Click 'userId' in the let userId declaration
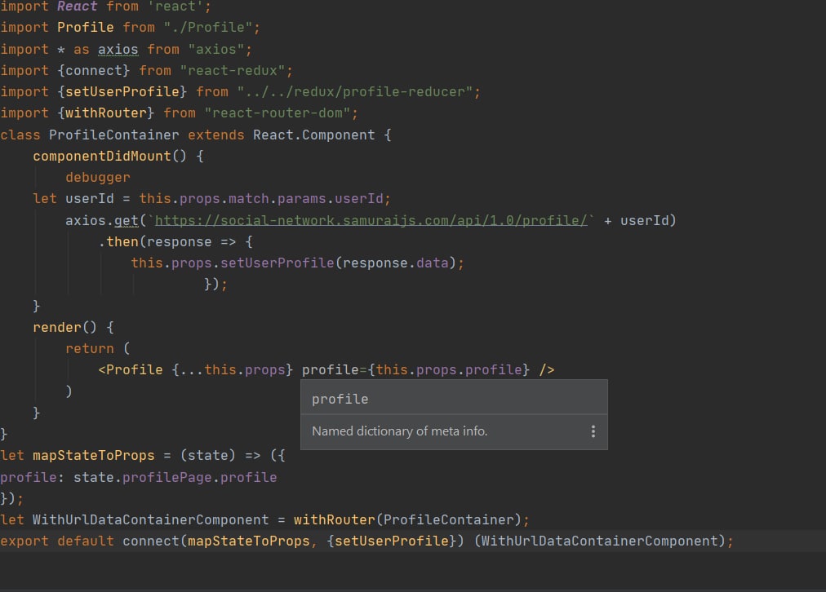 point(90,198)
